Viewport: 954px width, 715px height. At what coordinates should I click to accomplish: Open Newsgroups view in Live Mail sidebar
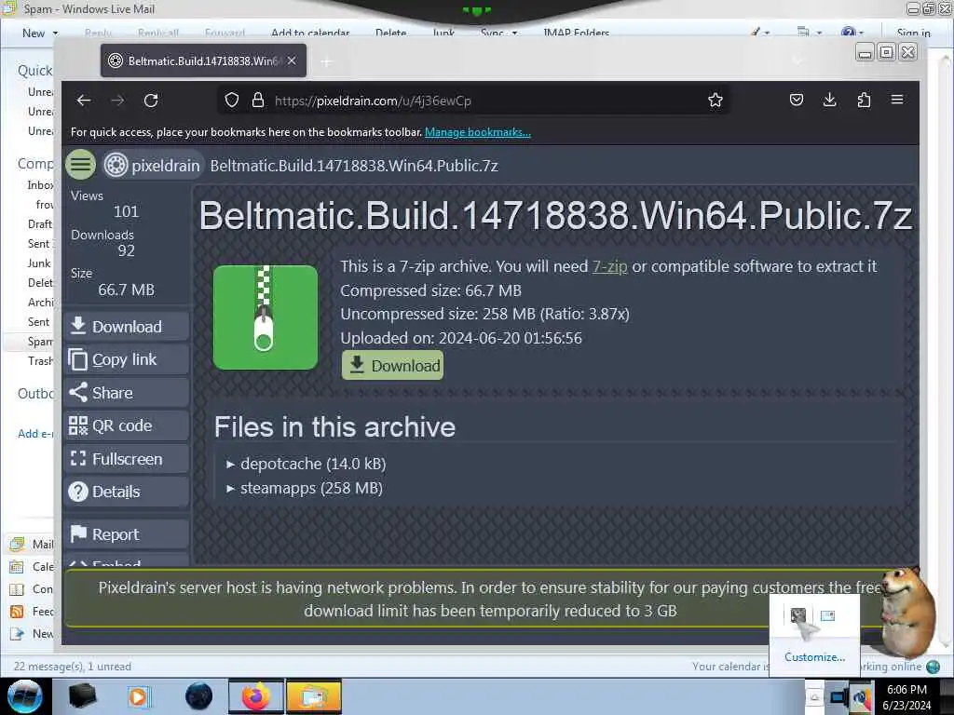coord(32,634)
